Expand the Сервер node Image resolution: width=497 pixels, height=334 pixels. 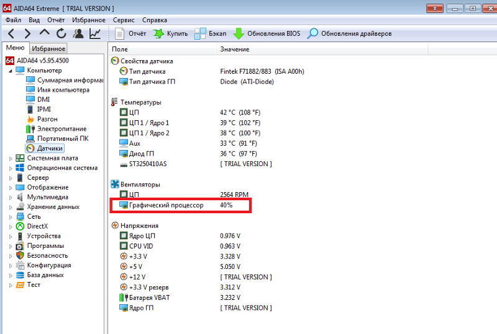click(11, 178)
